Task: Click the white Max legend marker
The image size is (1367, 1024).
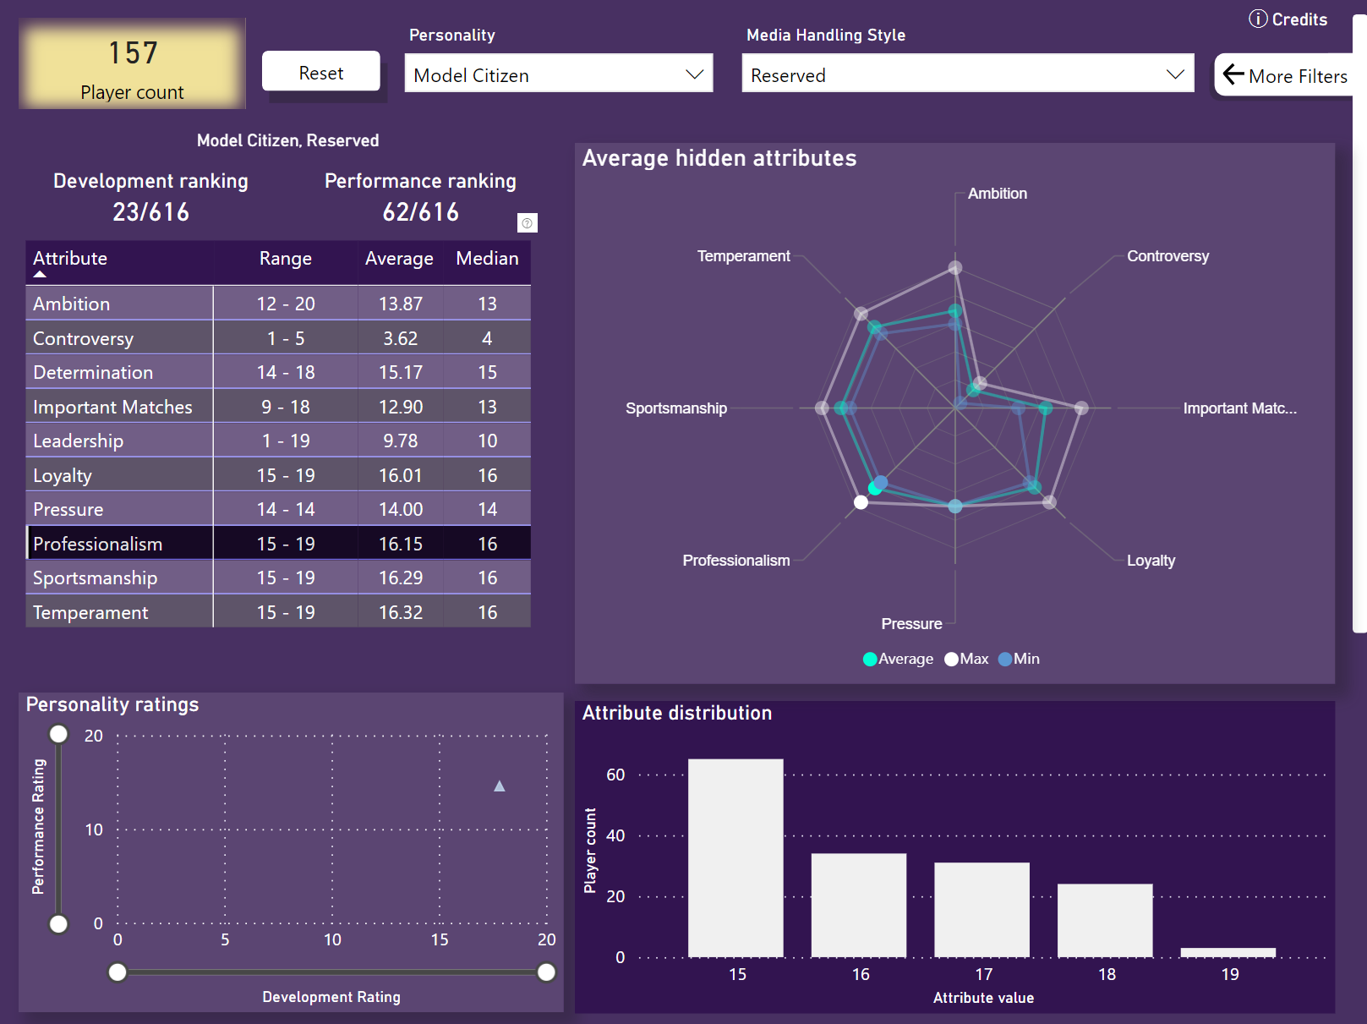Action: tap(951, 660)
